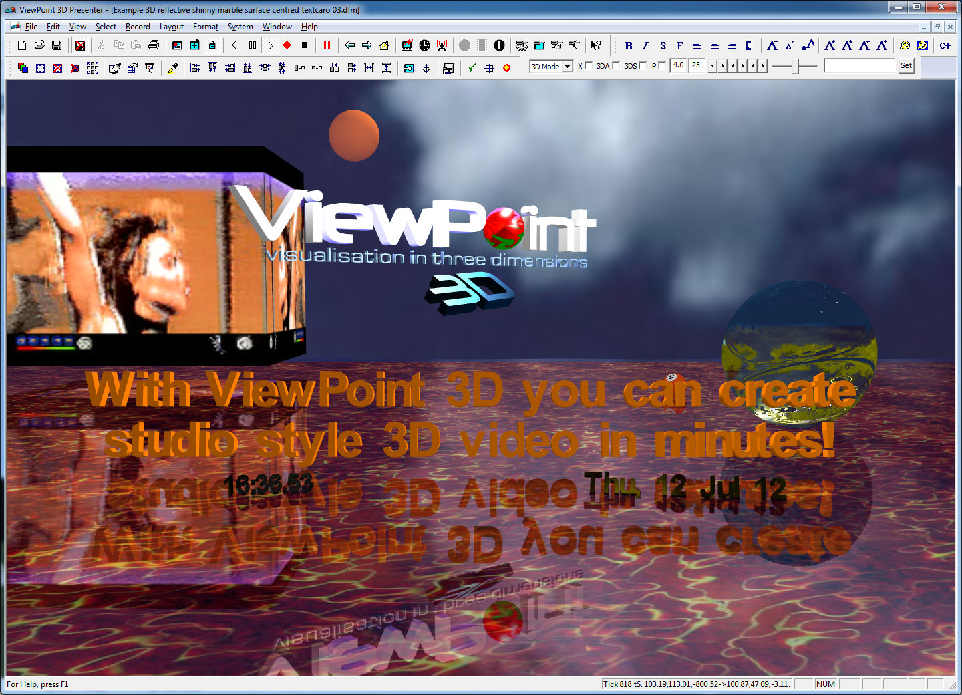Viewport: 962px width, 695px height.
Task: Open the Select menu
Action: pyautogui.click(x=106, y=27)
